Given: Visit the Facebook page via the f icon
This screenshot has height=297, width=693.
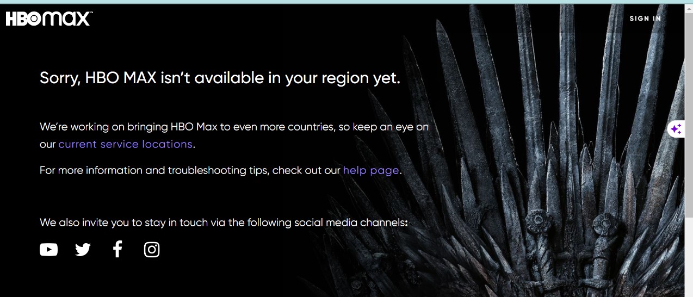Looking at the screenshot, I should [117, 249].
